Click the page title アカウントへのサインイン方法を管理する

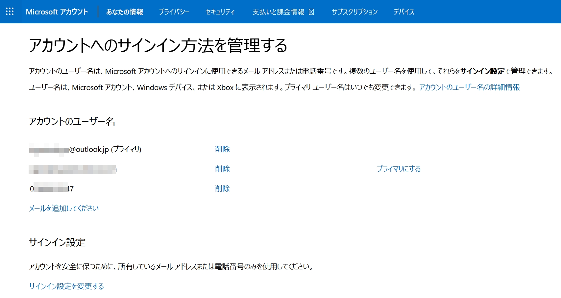click(x=158, y=45)
